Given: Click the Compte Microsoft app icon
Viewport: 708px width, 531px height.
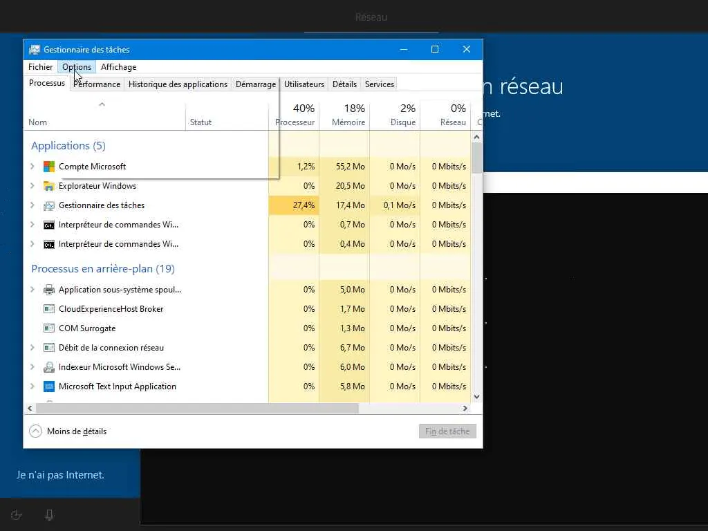Looking at the screenshot, I should [49, 167].
